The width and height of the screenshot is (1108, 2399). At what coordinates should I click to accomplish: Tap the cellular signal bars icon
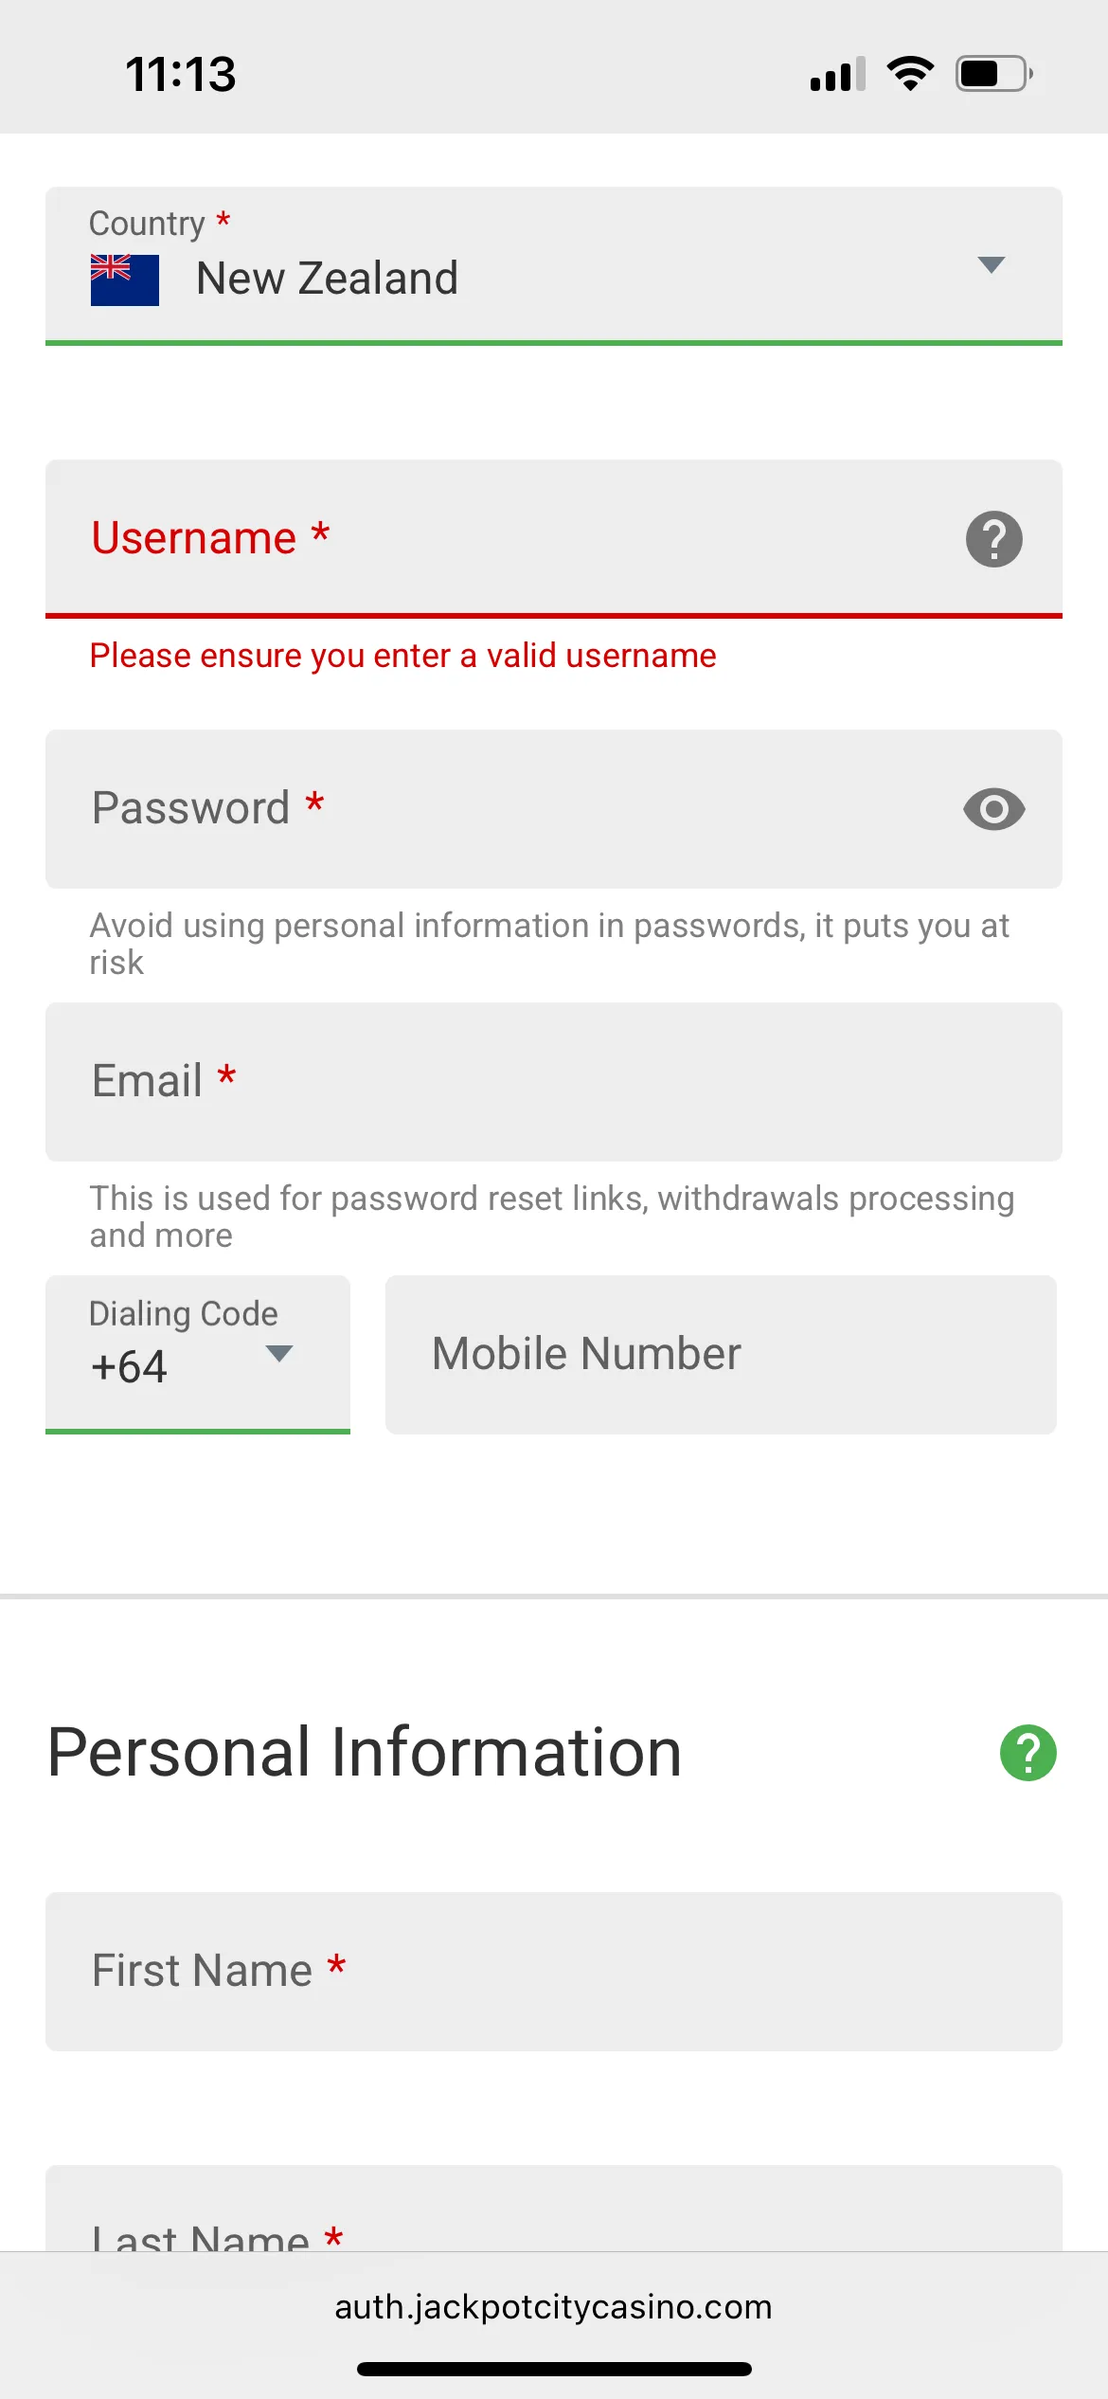click(837, 75)
